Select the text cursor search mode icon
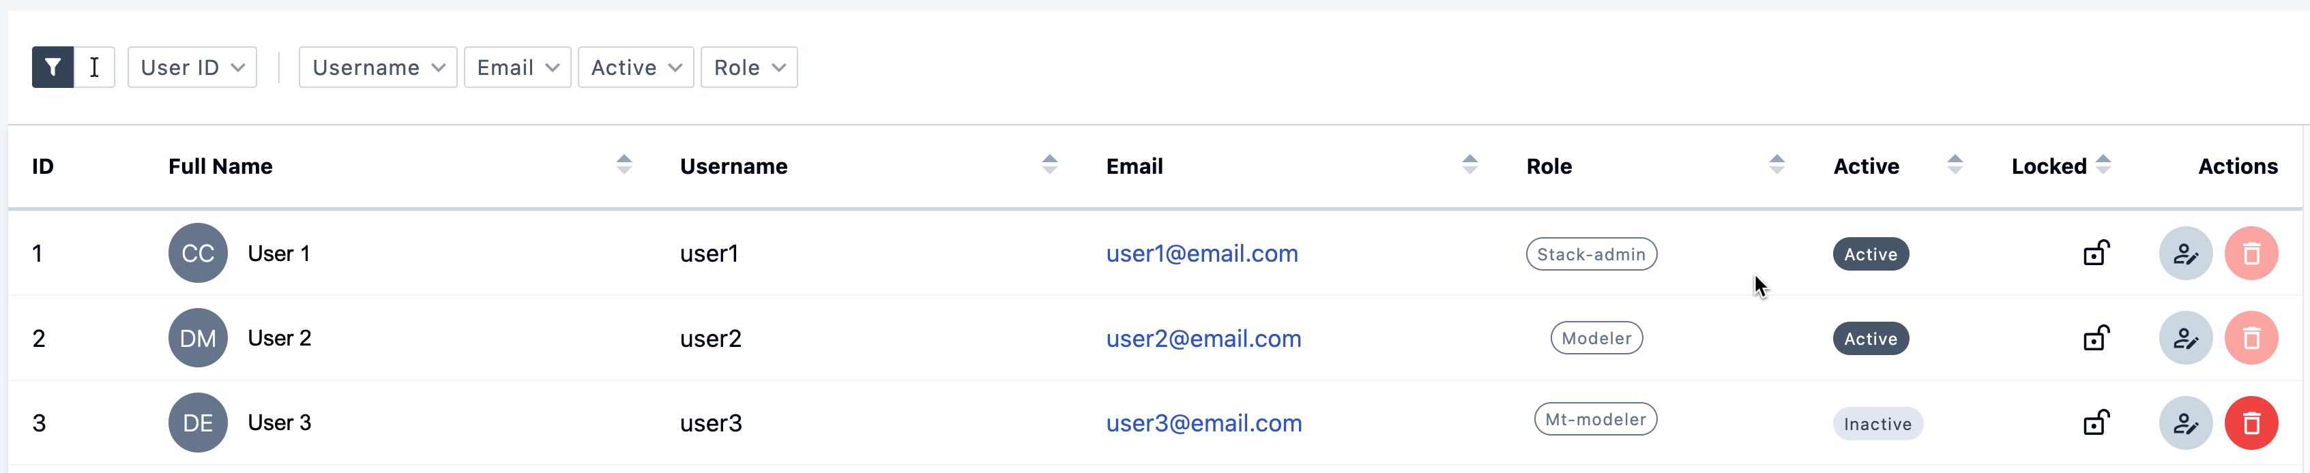Image resolution: width=2310 pixels, height=473 pixels. click(94, 67)
